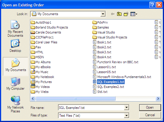Expand the Look in dropdown
Screen dimensions: 164x122
[103, 14]
